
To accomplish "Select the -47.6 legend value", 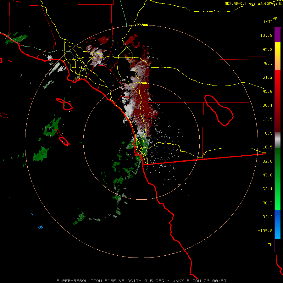I will [x=266, y=175].
